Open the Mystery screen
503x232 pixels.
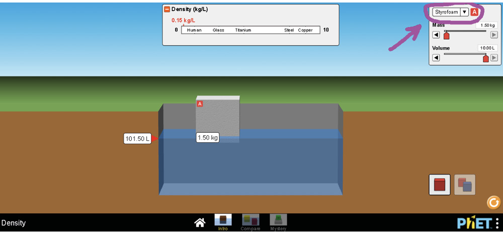click(x=278, y=222)
